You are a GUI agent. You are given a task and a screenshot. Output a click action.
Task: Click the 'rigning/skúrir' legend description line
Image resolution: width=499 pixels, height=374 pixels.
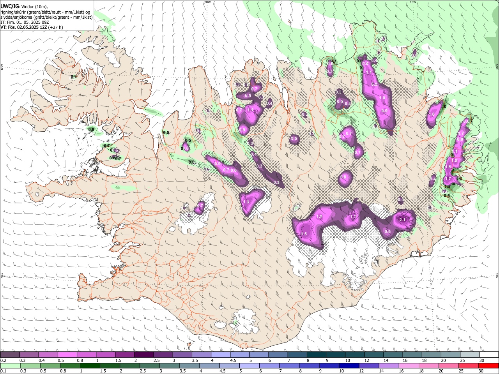point(45,12)
